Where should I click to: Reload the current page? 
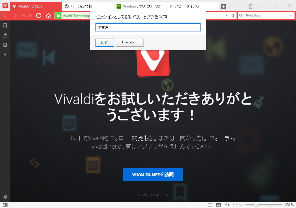[x=39, y=16]
